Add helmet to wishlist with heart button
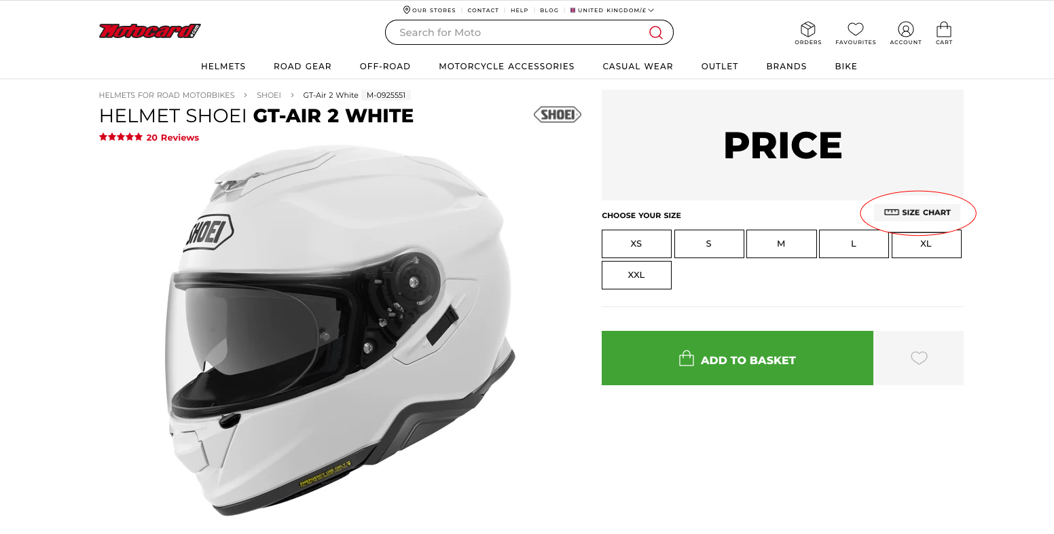 coord(918,358)
